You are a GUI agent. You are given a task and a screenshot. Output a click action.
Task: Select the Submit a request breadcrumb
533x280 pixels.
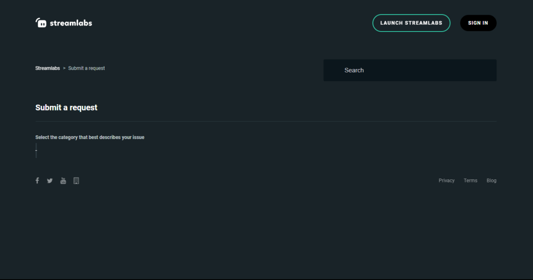pos(87,68)
